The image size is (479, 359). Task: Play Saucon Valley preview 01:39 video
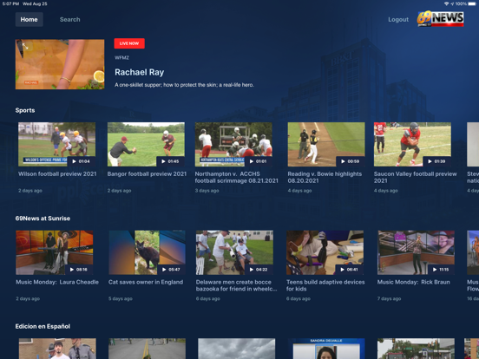(436, 161)
